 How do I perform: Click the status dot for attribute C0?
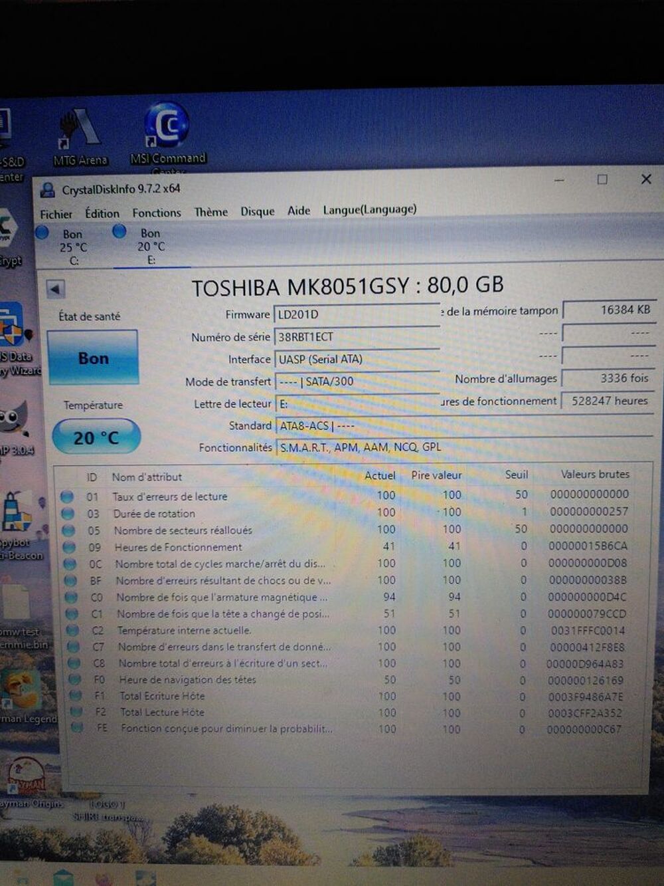pyautogui.click(x=71, y=597)
